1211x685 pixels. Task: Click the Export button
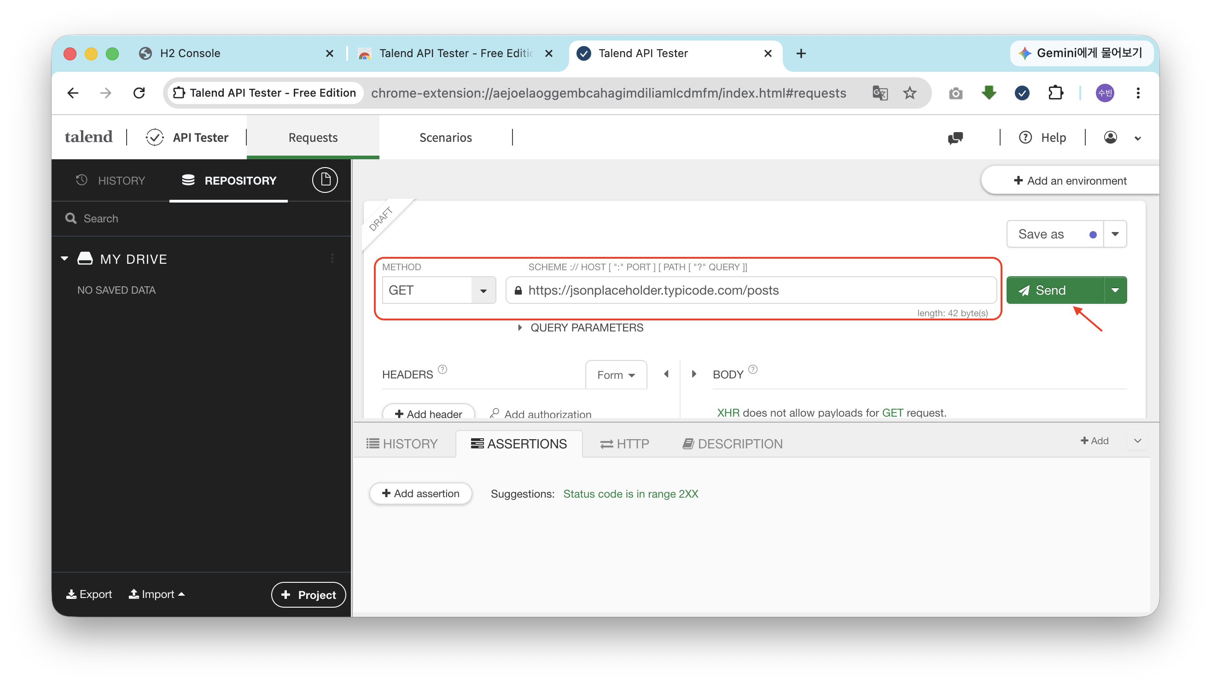89,594
